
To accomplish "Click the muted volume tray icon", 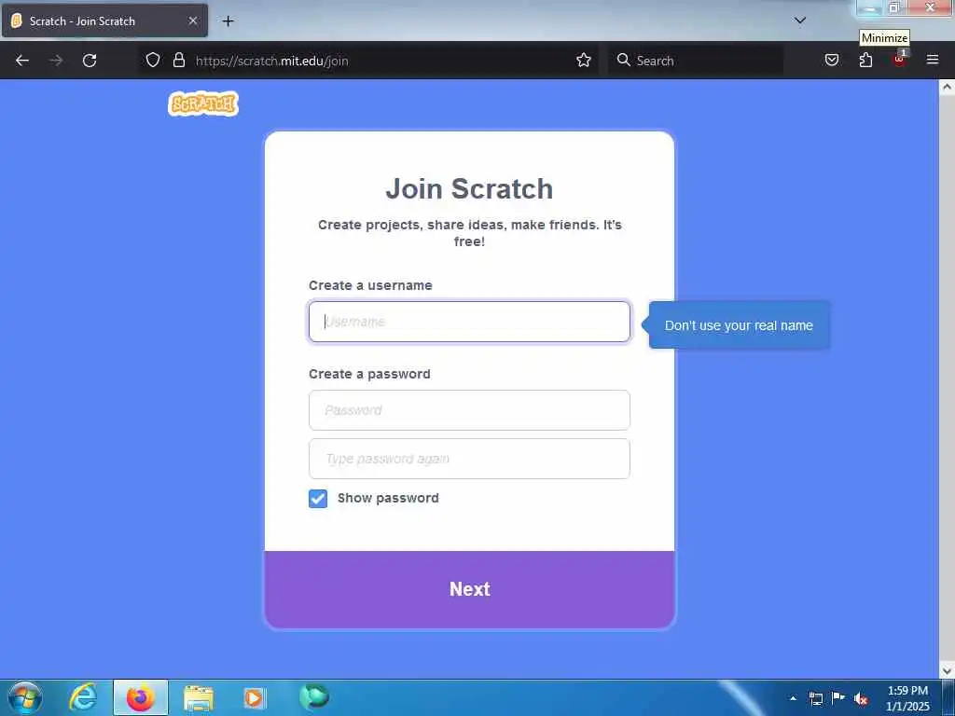I will pyautogui.click(x=861, y=699).
